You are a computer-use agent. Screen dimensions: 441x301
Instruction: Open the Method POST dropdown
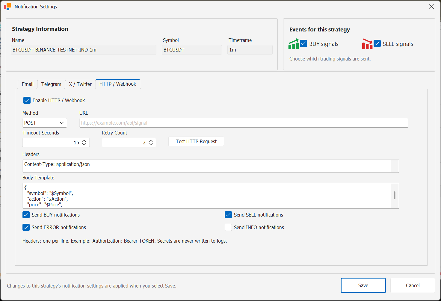click(45, 123)
